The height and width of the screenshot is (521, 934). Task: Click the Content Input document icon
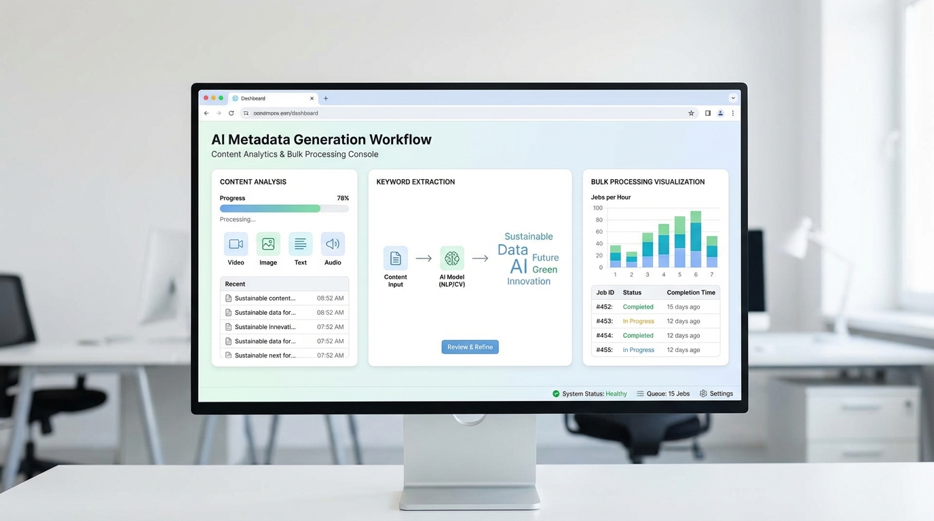coord(395,258)
